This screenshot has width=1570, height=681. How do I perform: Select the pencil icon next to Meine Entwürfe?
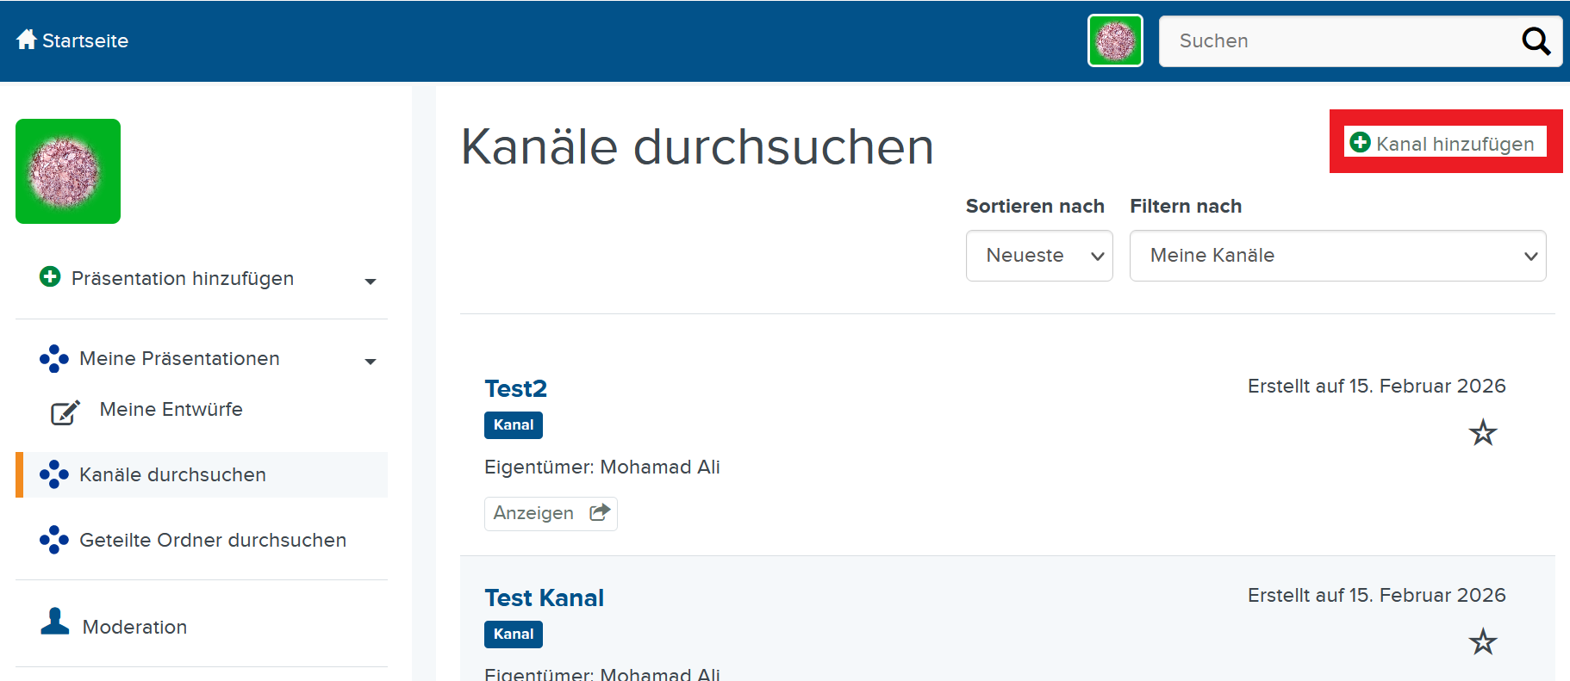[x=65, y=412]
